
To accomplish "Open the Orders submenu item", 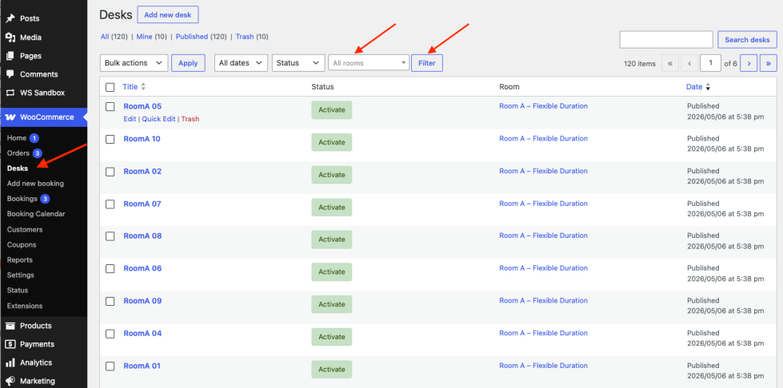I will coord(18,153).
